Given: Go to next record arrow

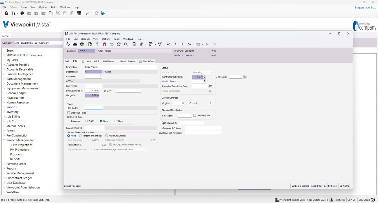Looking at the screenshot, I should pos(183,44).
